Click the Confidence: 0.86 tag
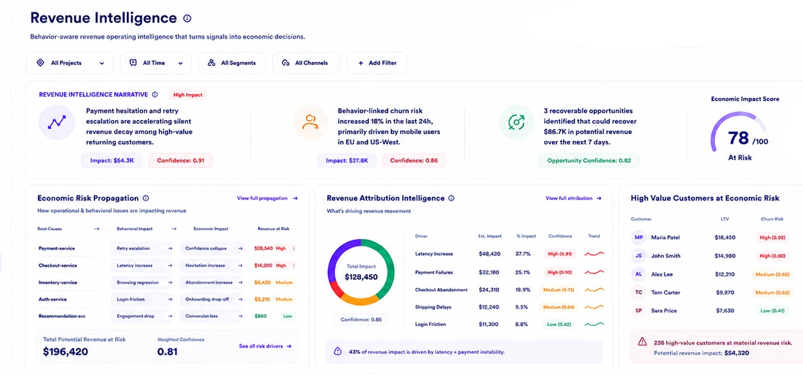The height and width of the screenshot is (377, 803). 413,160
